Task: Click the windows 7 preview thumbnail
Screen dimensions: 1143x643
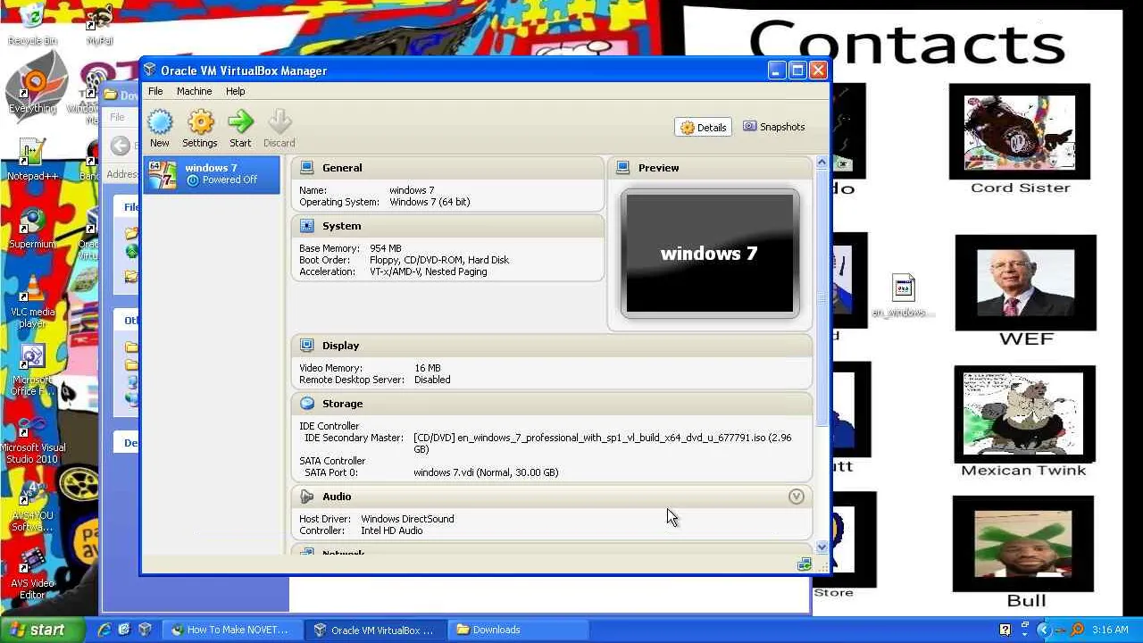Action: tap(710, 254)
